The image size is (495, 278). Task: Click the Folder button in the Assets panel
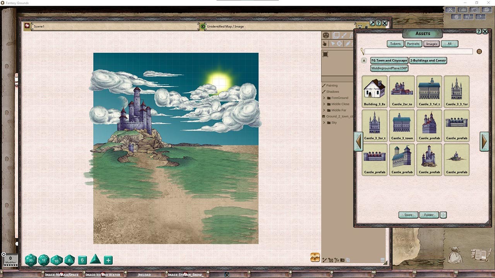pos(429,215)
